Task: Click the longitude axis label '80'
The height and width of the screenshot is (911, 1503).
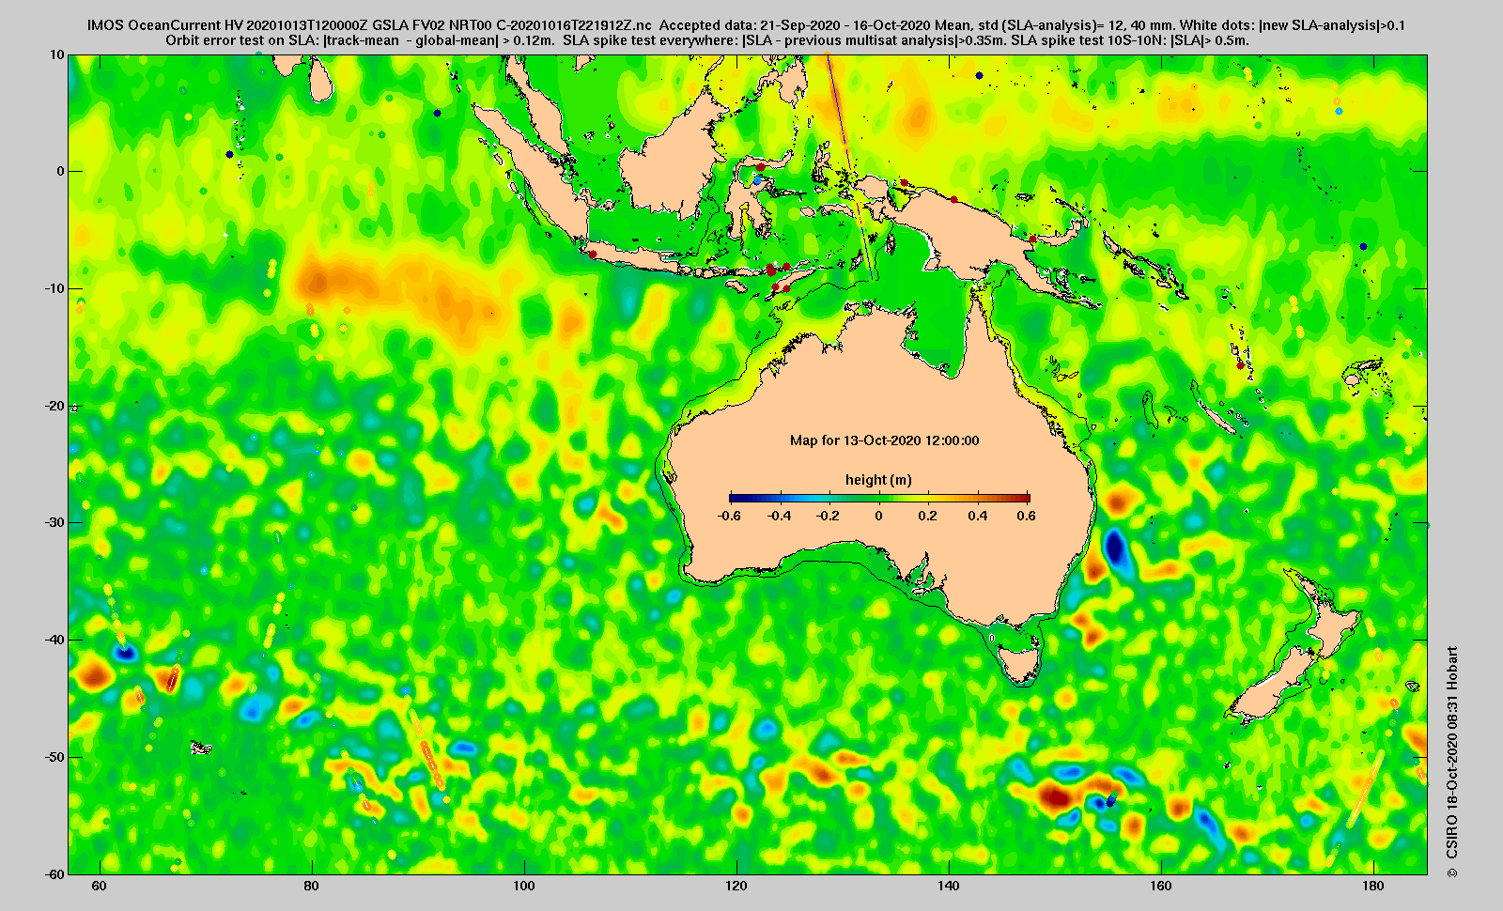Action: [x=311, y=886]
